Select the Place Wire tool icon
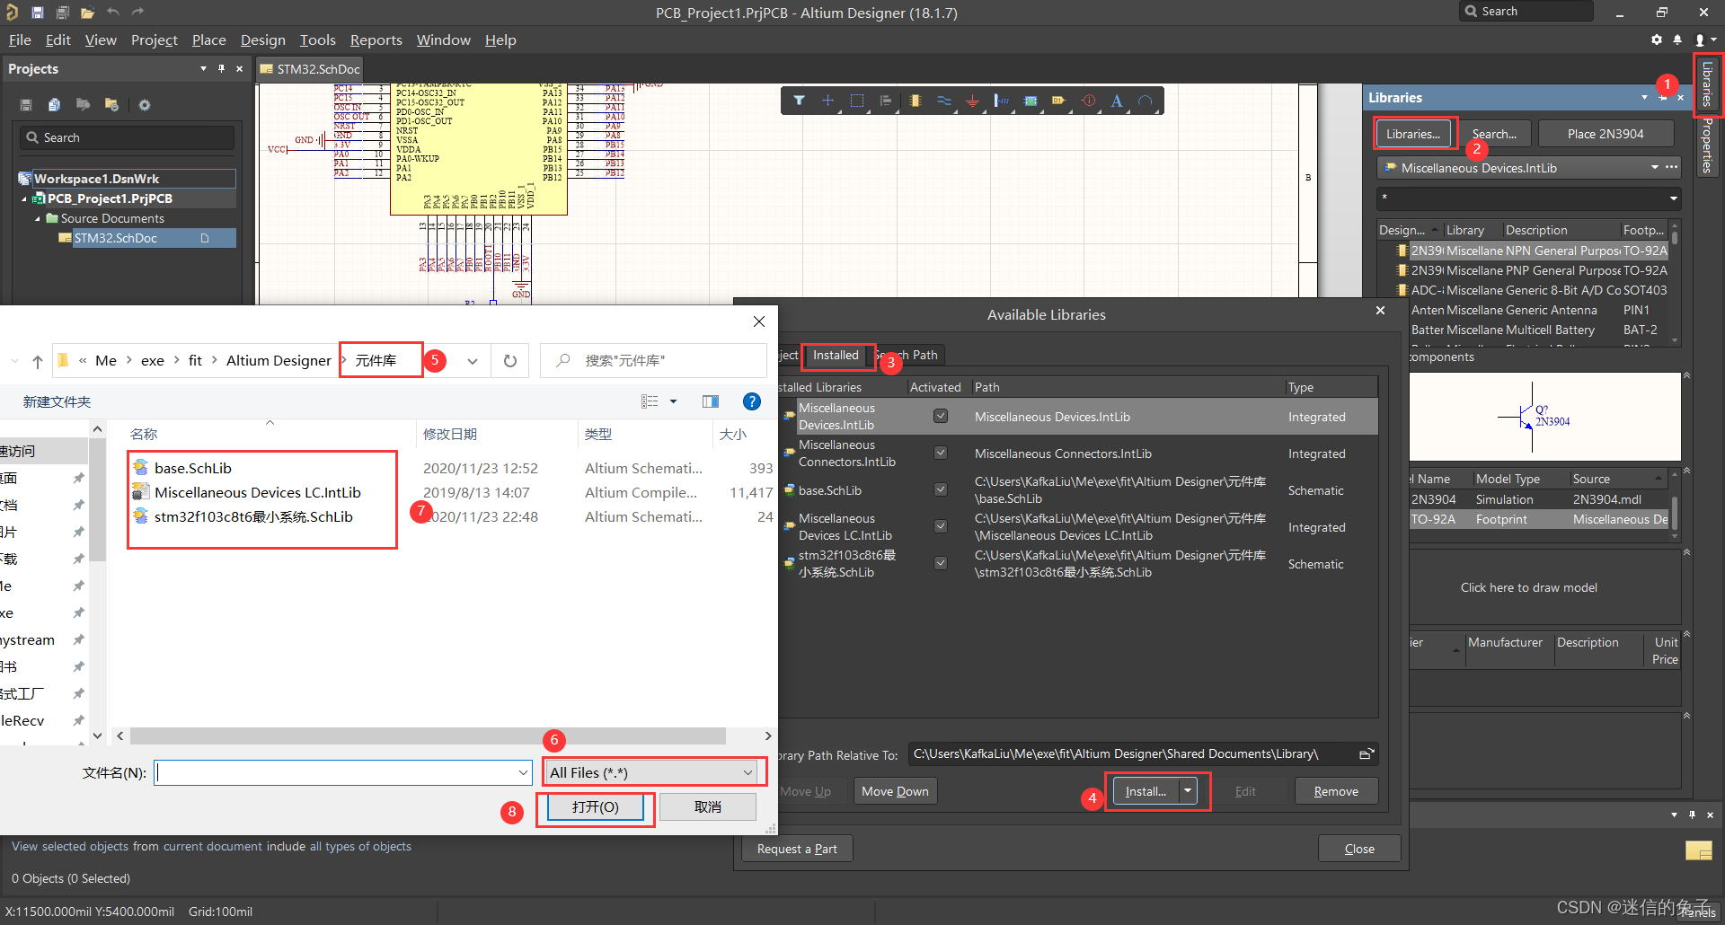The width and height of the screenshot is (1725, 925). pos(943,101)
